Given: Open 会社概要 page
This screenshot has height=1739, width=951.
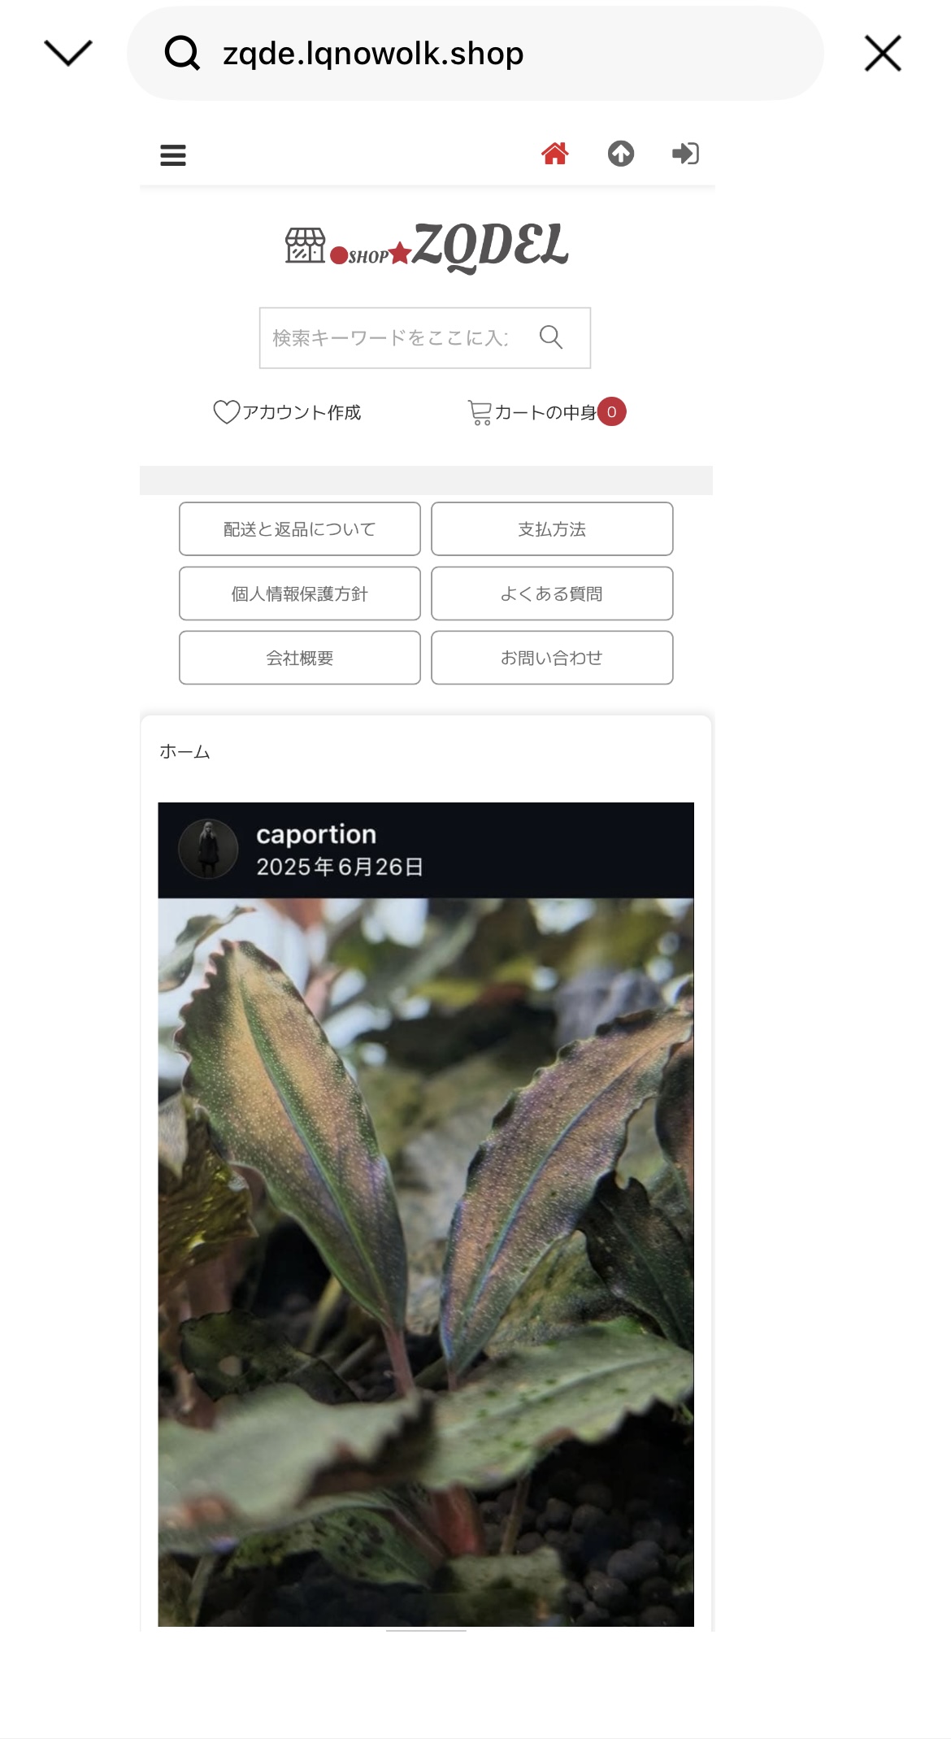Looking at the screenshot, I should 300,658.
